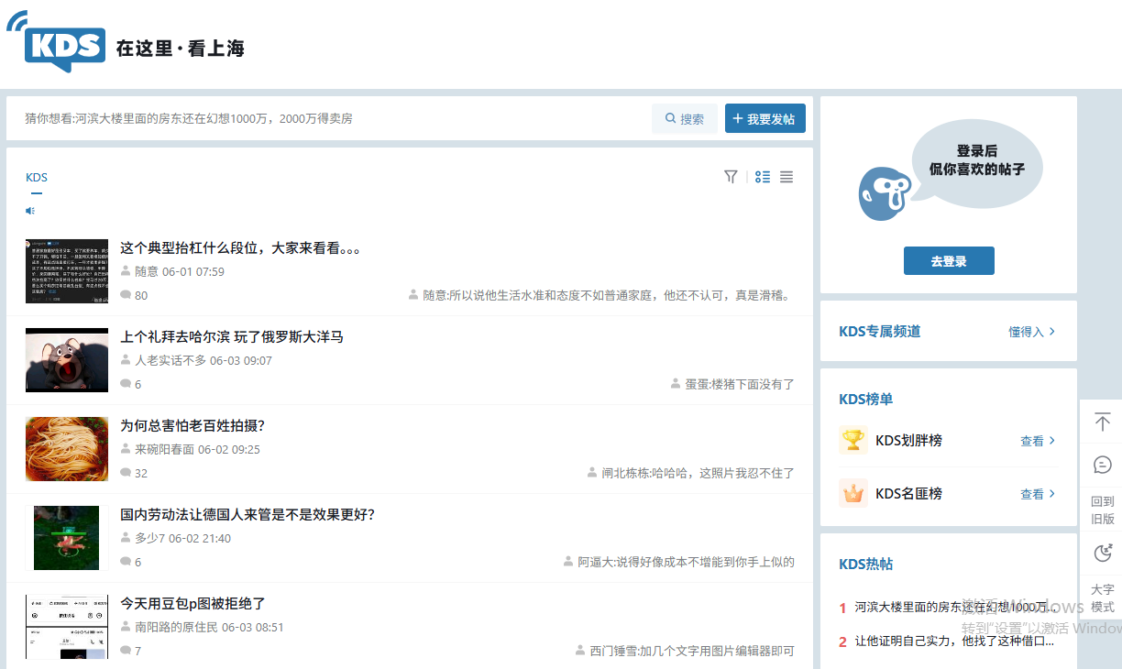View the KDS划胖榜 ranking via 查看
The height and width of the screenshot is (669, 1122).
1038,441
